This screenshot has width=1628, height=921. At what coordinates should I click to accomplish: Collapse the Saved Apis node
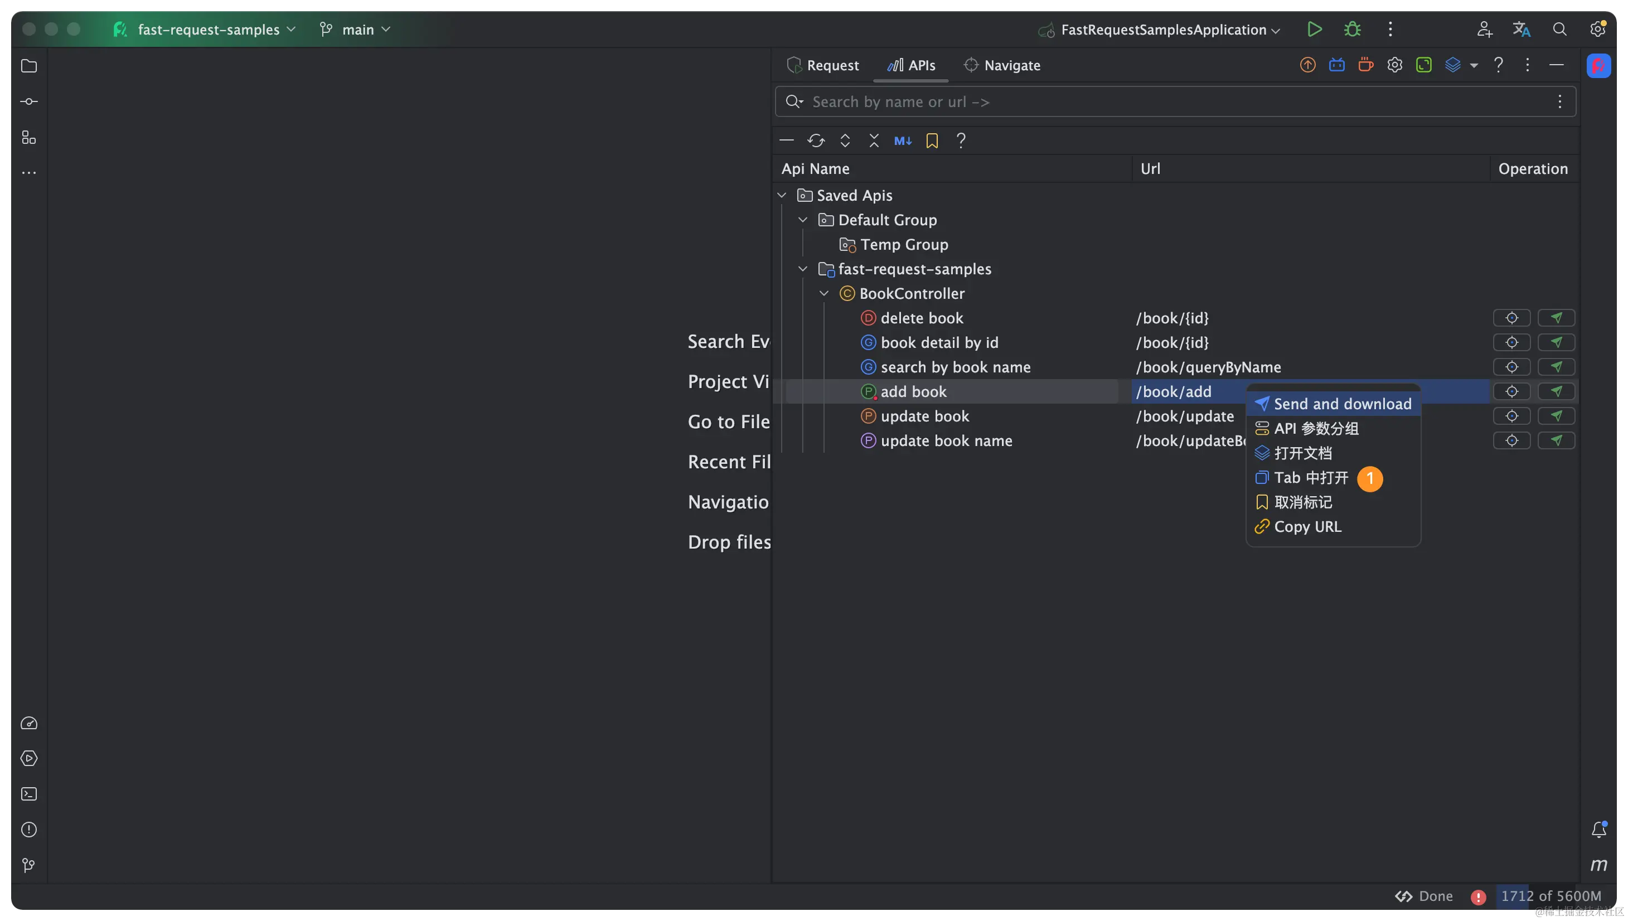tap(782, 196)
